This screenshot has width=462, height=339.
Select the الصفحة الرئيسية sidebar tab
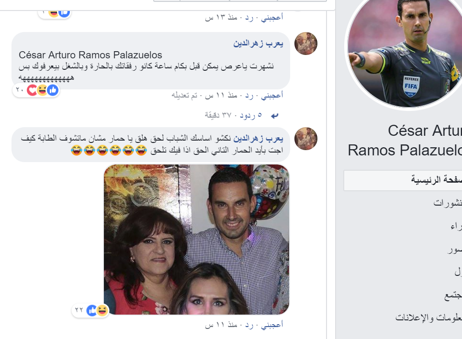point(403,180)
